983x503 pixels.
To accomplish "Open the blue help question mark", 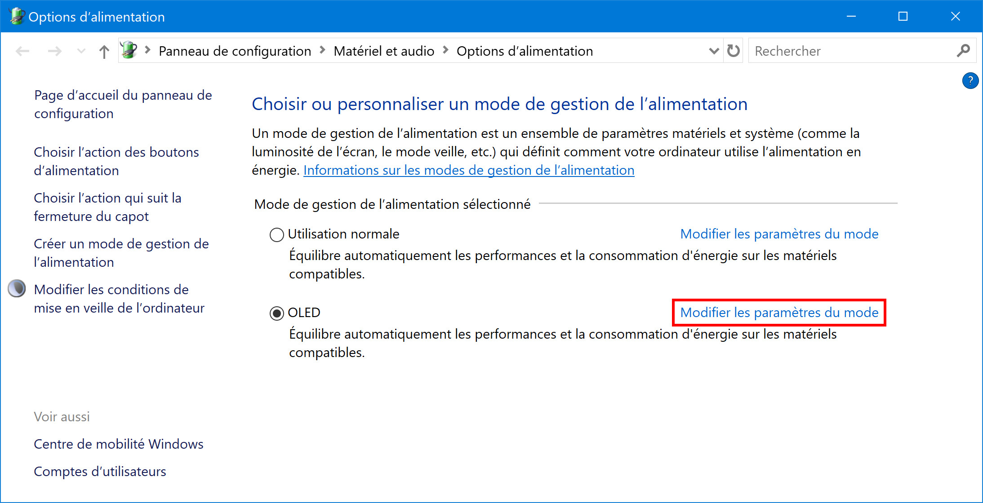I will 970,81.
